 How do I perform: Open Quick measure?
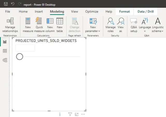[x=39, y=25]
